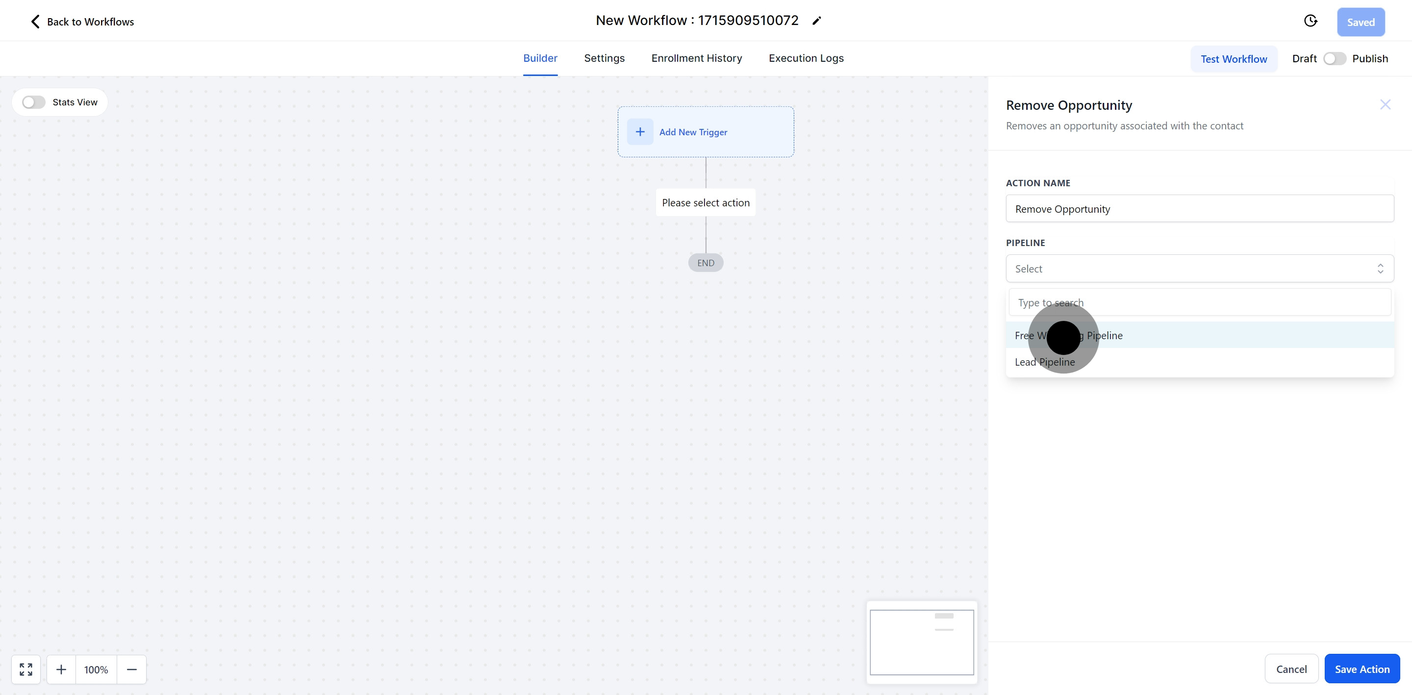Open the Pipeline Select dropdown
Viewport: 1412px width, 695px height.
1199,269
